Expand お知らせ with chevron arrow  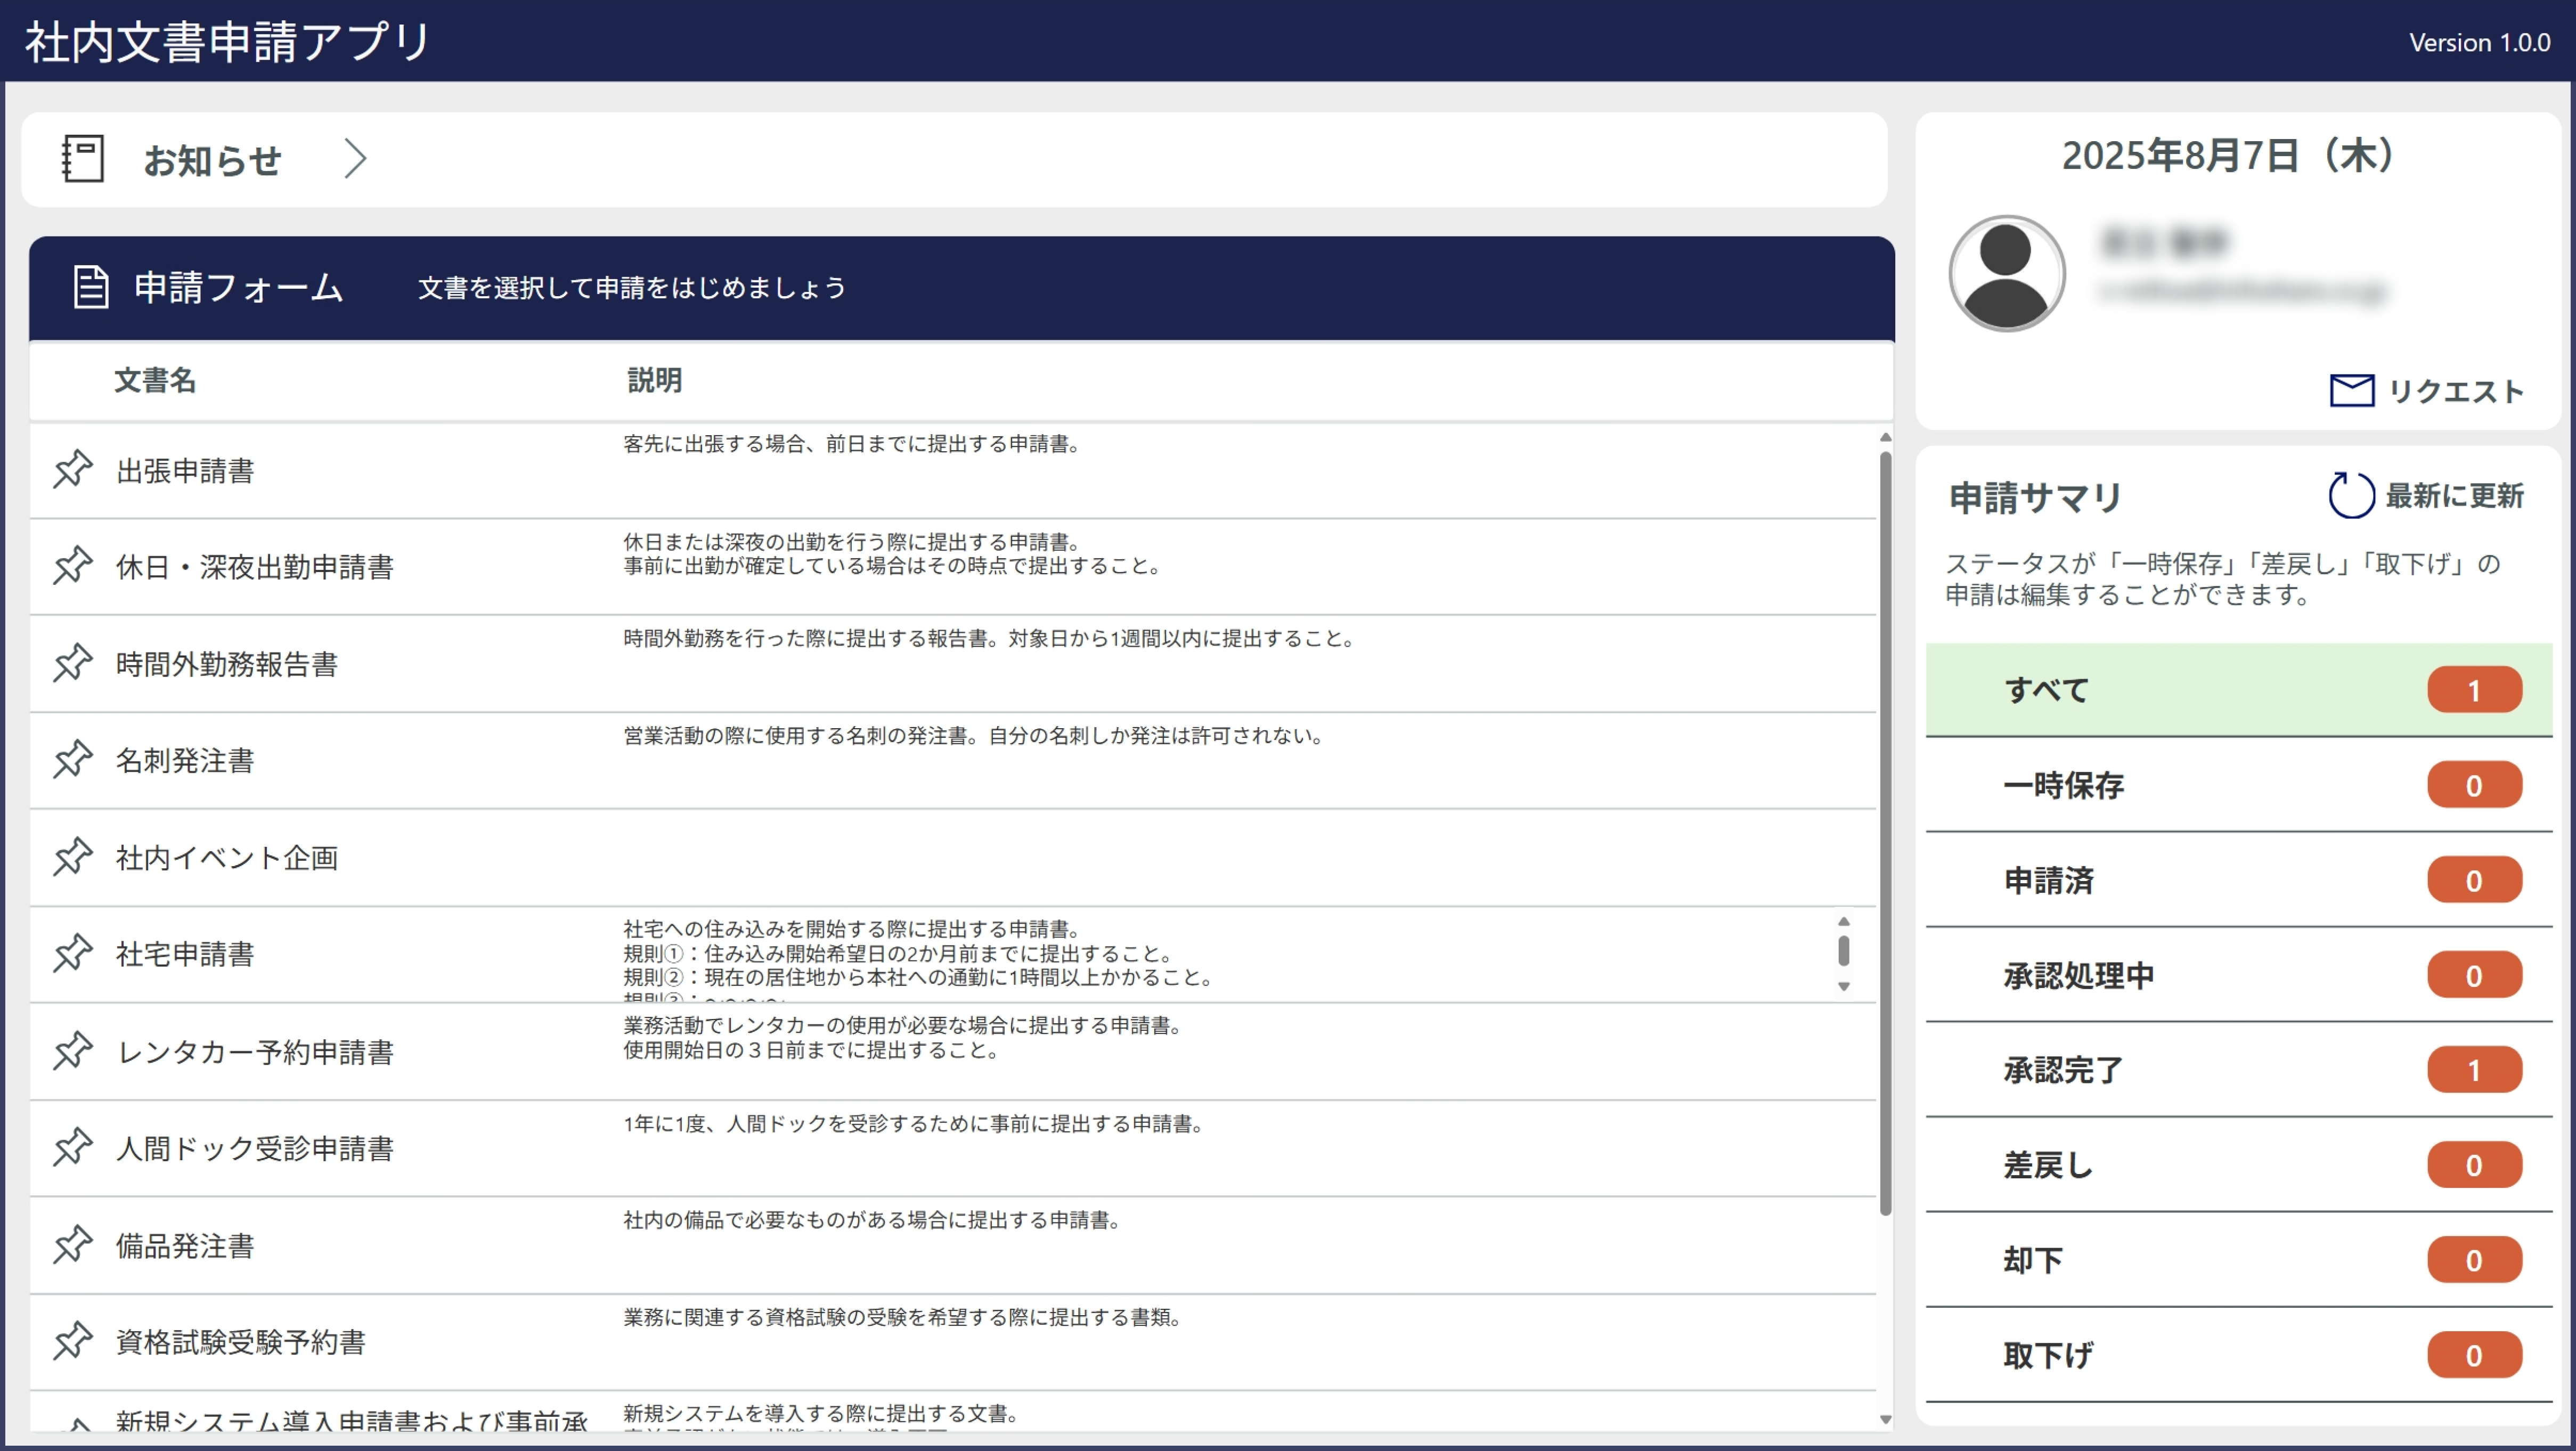[355, 159]
